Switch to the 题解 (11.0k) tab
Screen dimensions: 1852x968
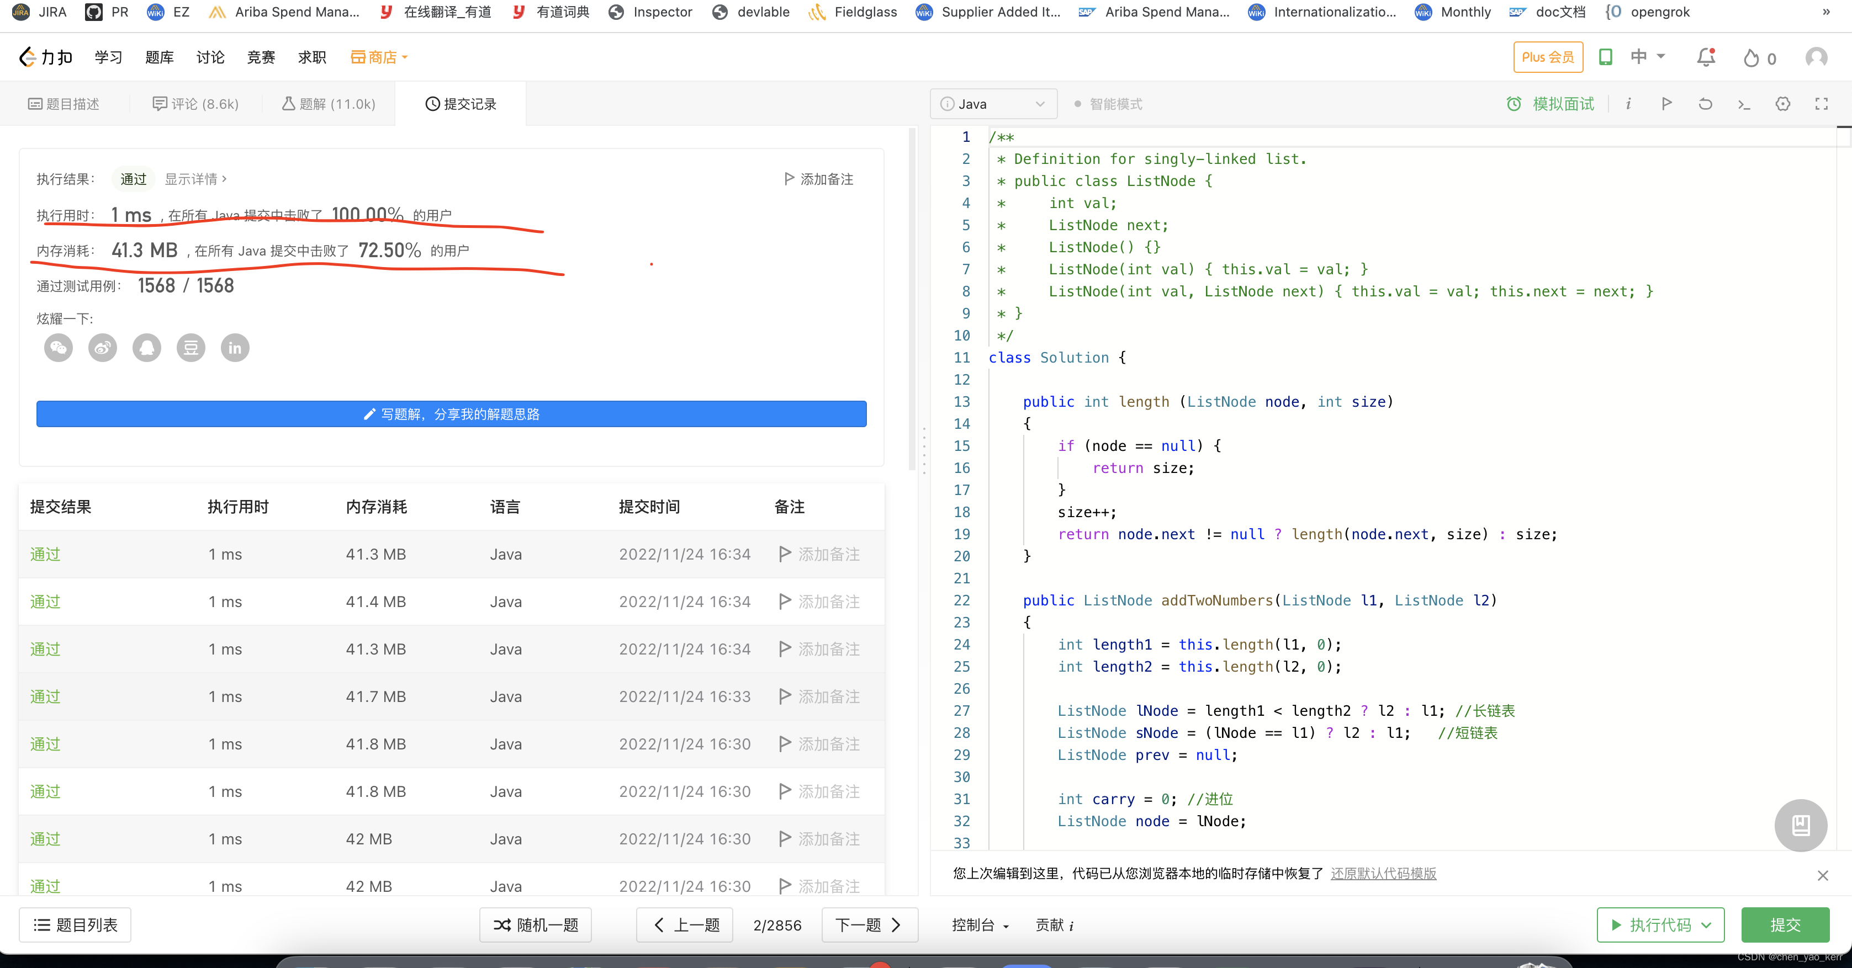pyautogui.click(x=329, y=104)
